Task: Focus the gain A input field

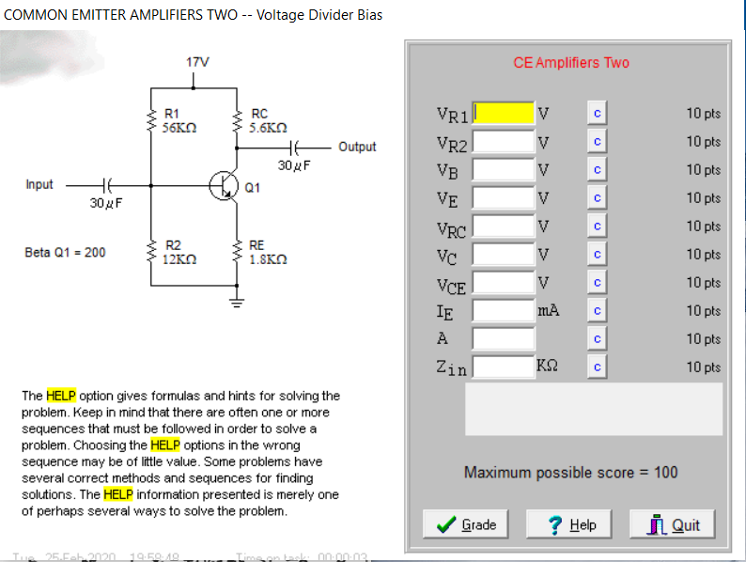Action: click(x=504, y=339)
